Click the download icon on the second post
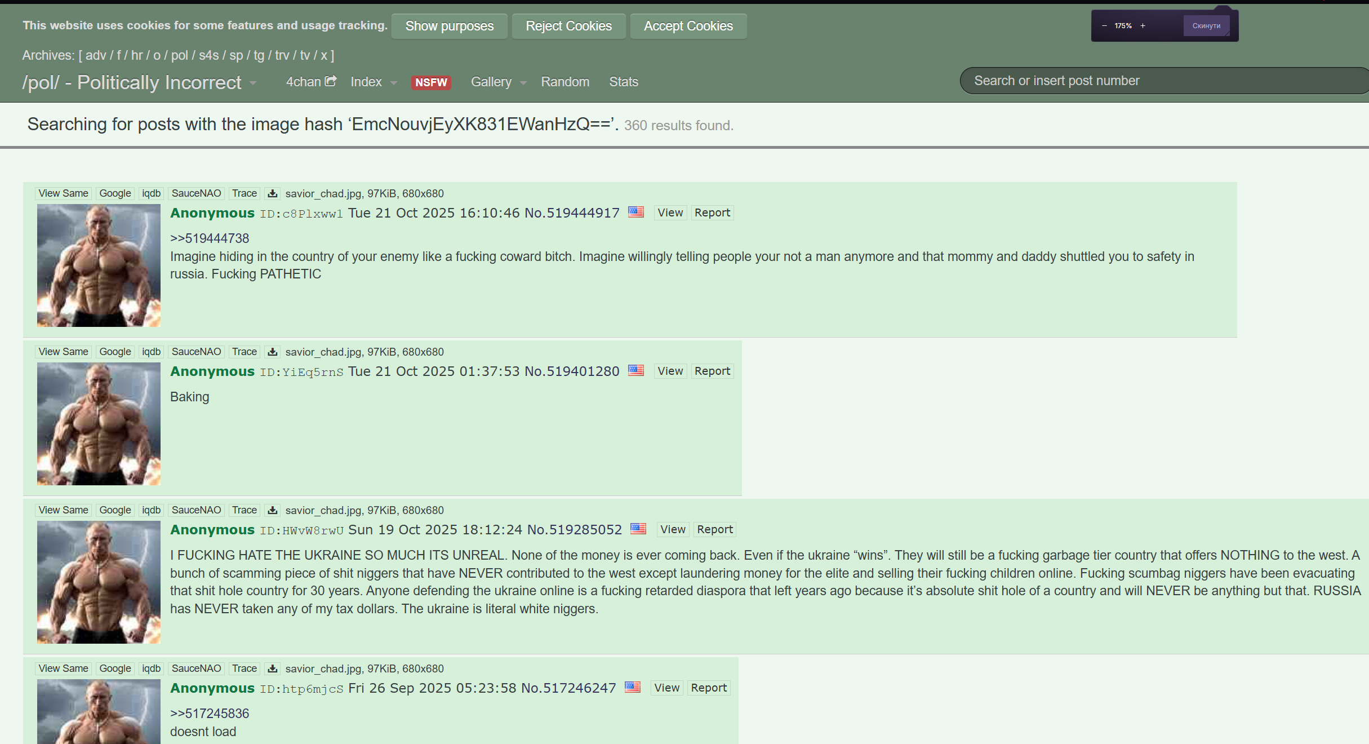This screenshot has height=744, width=1369. (x=273, y=352)
